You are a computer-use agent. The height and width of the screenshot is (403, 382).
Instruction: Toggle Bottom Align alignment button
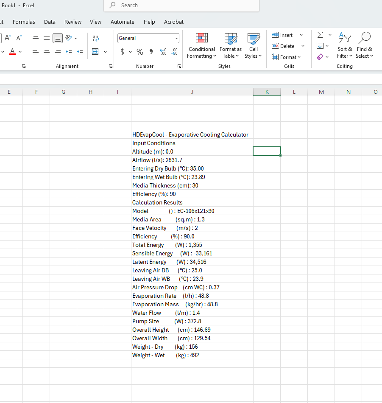(58, 38)
